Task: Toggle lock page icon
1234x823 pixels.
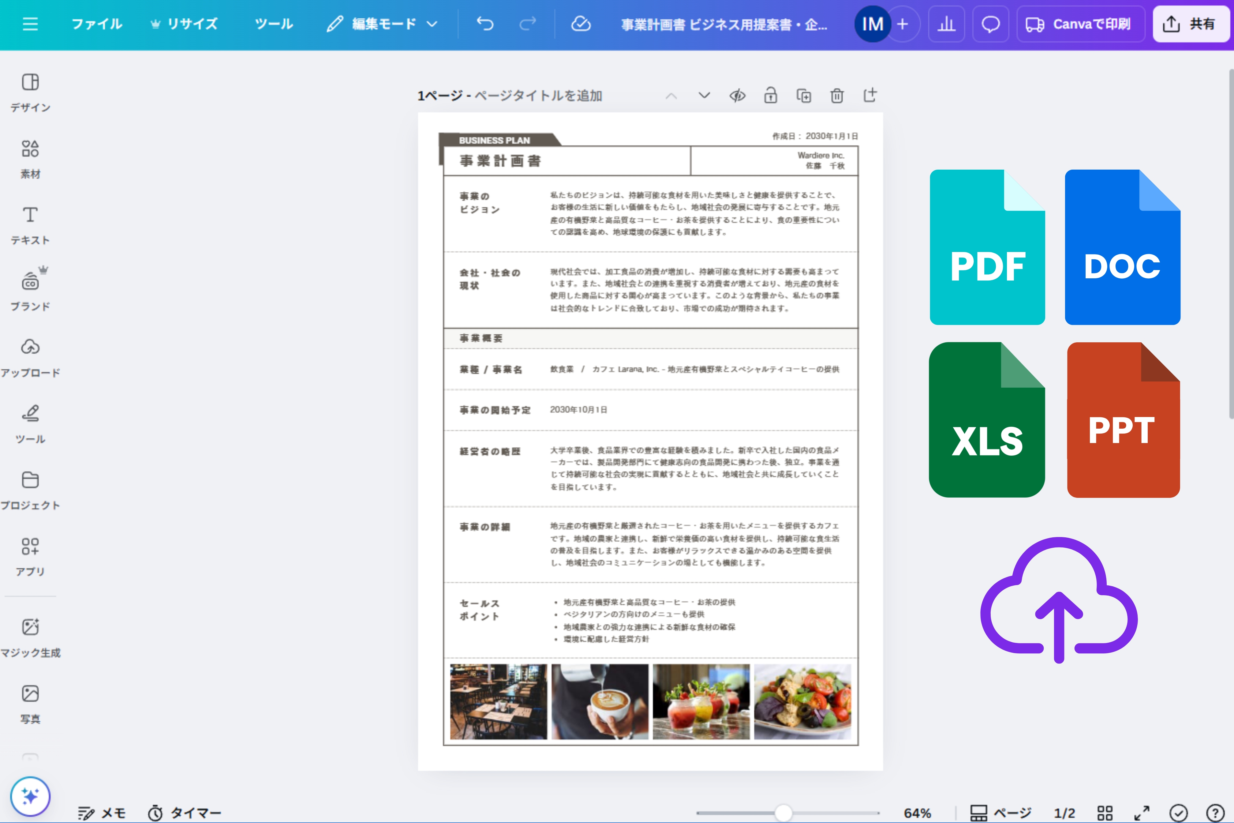Action: (x=770, y=96)
